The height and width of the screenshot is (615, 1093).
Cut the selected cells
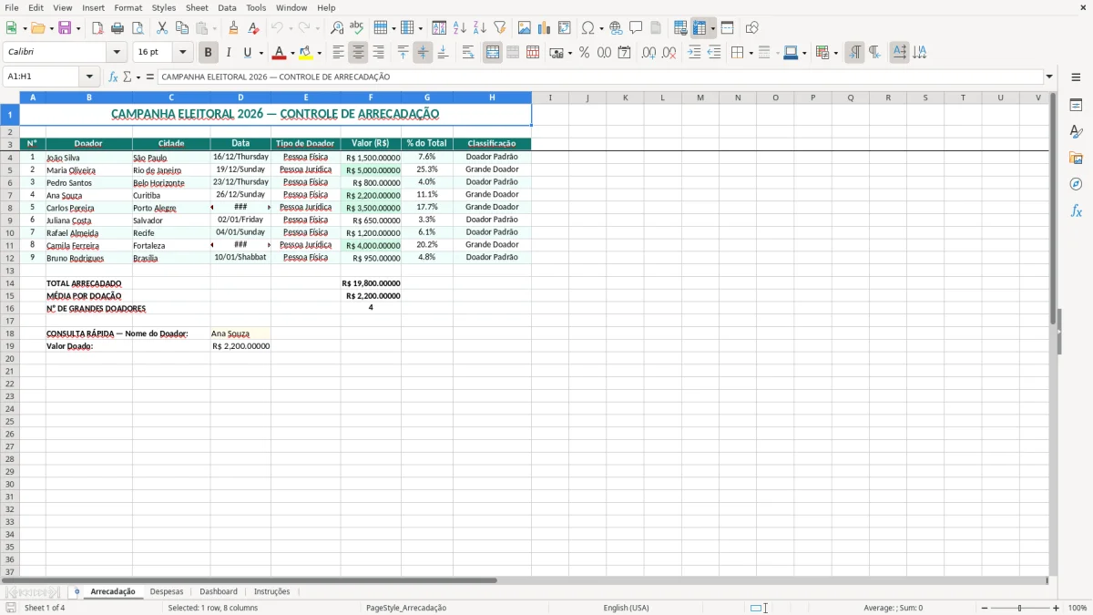(x=162, y=28)
